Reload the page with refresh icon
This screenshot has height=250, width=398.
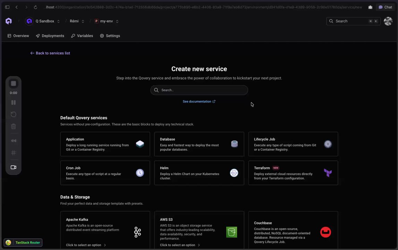pos(35,7)
